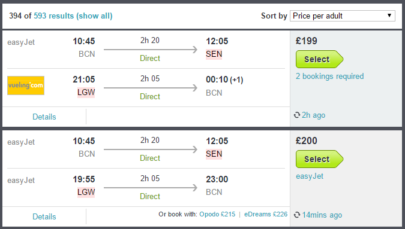Select the £199 flight option
This screenshot has height=229, width=405.
pyautogui.click(x=320, y=59)
